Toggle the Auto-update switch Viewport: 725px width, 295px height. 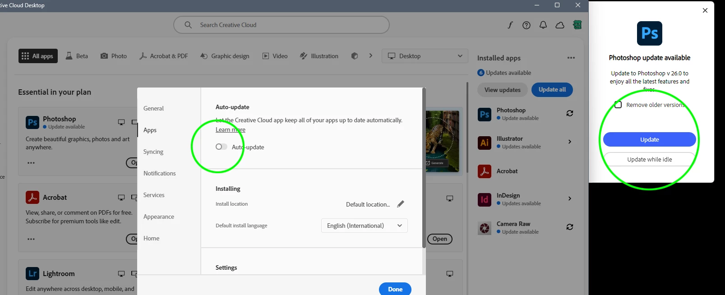tap(221, 147)
